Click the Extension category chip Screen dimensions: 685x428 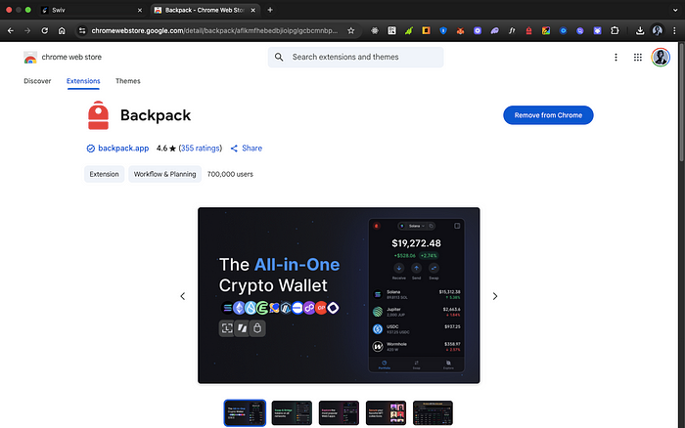coord(104,174)
